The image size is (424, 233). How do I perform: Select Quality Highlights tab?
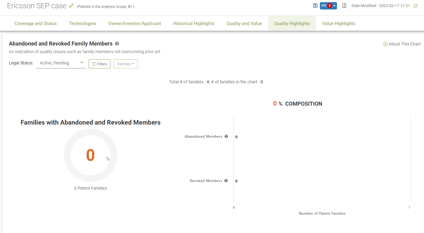292,24
